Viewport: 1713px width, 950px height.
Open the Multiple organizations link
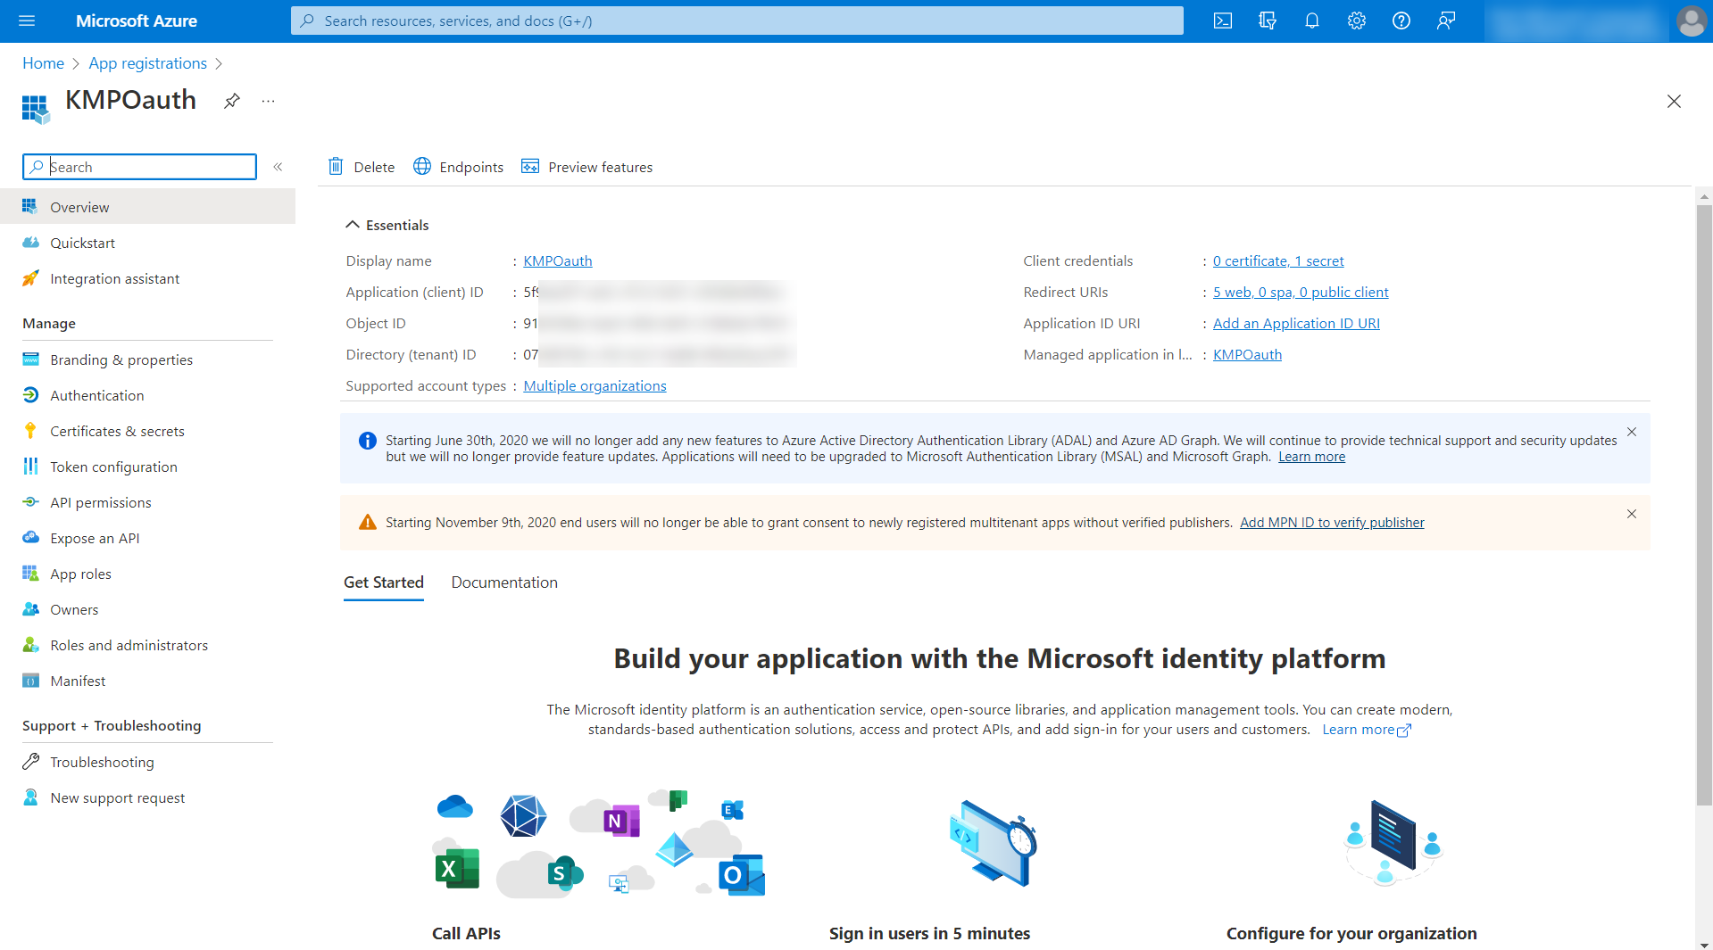pyautogui.click(x=595, y=385)
